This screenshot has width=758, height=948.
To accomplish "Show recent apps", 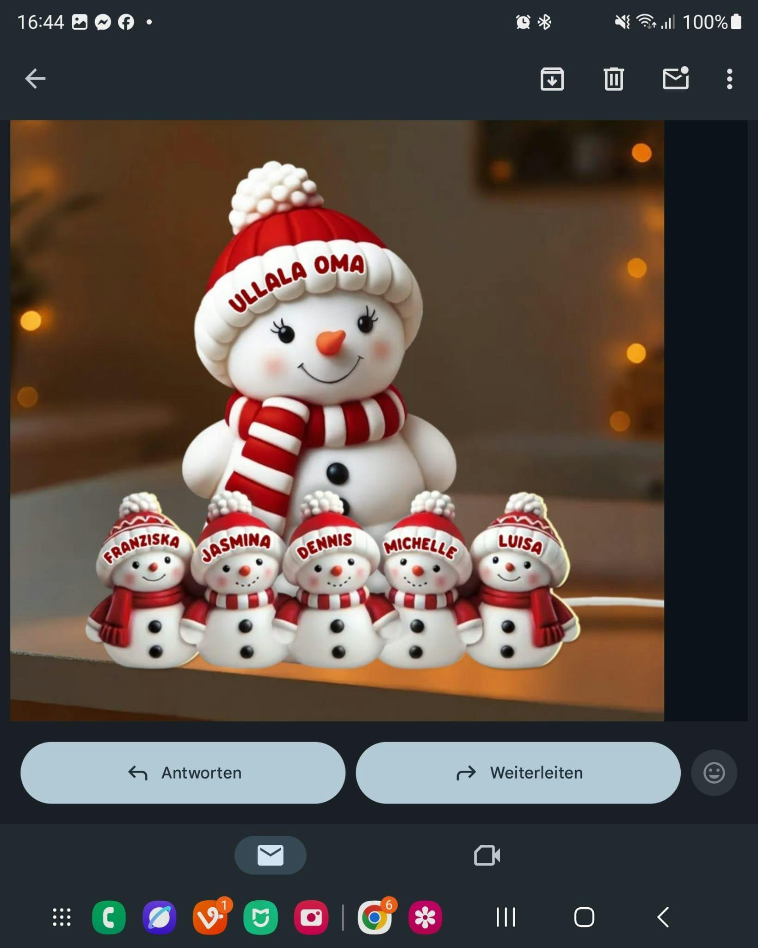I will (505, 917).
